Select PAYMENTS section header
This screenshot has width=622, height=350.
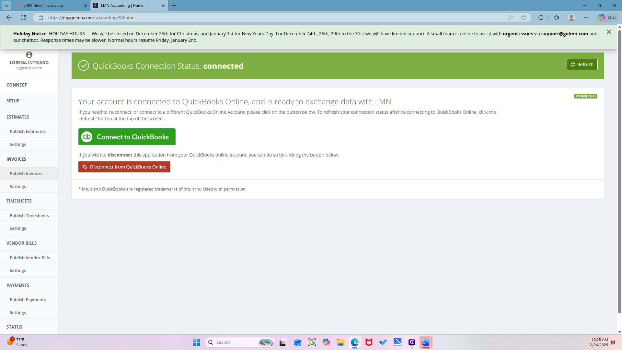coord(29,285)
